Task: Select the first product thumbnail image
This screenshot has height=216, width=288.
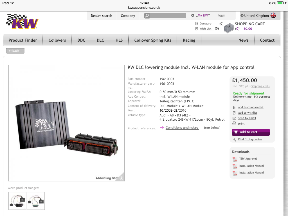Action: [17, 201]
